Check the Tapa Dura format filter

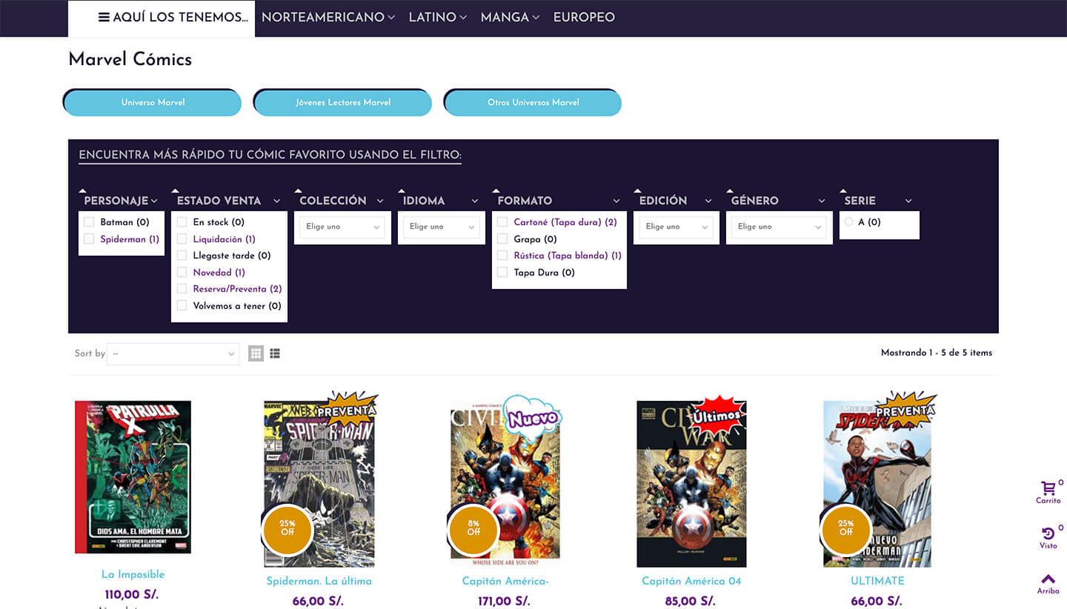[502, 273]
